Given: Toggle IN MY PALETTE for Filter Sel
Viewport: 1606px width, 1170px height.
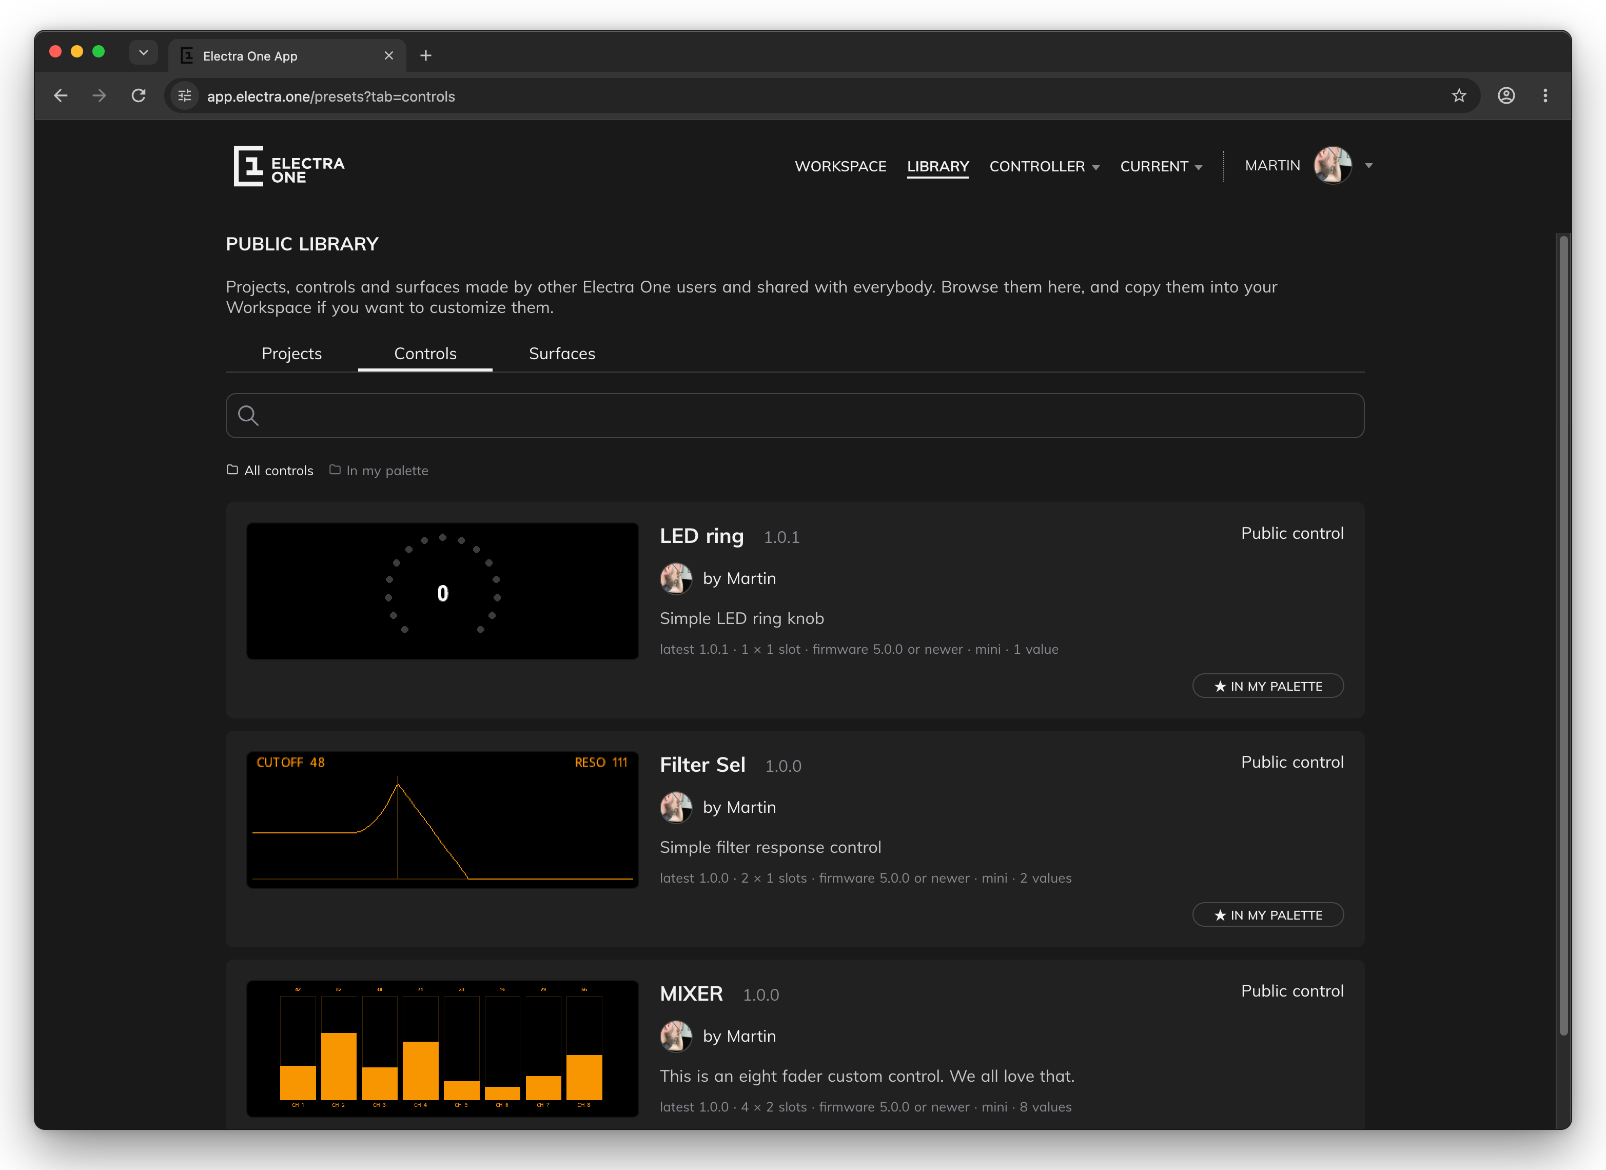Looking at the screenshot, I should [x=1267, y=914].
